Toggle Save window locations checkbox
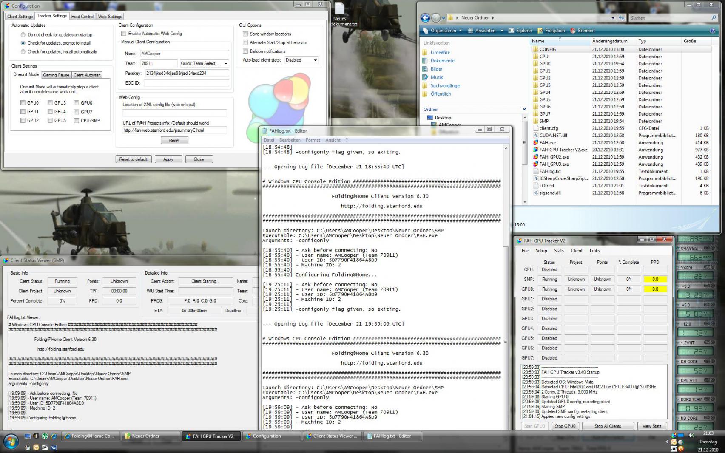This screenshot has width=725, height=453. pos(245,34)
